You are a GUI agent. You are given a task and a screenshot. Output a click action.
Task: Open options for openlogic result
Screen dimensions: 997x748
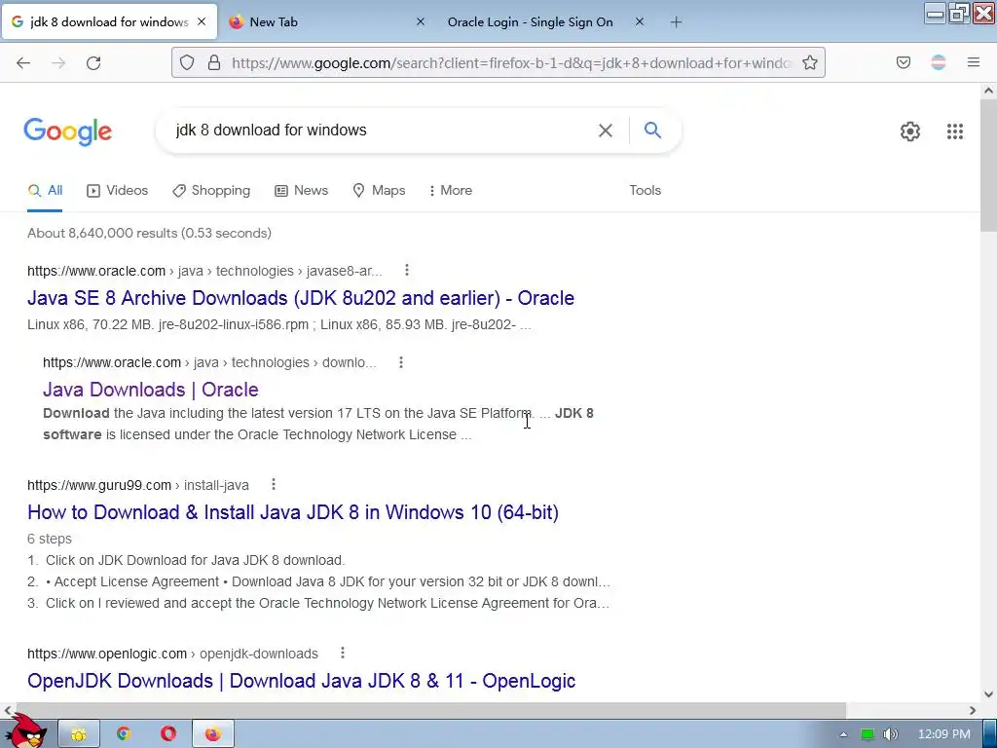[x=343, y=653]
